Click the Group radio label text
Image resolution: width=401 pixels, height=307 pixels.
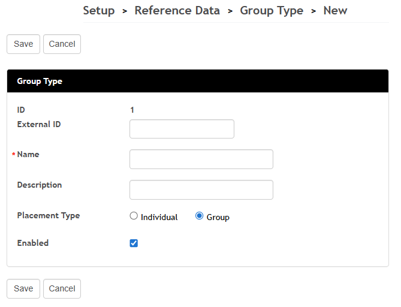pos(218,218)
